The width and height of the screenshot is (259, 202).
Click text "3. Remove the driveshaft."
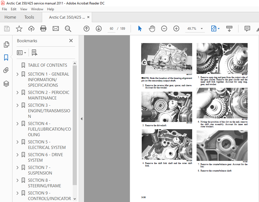point(155,125)
